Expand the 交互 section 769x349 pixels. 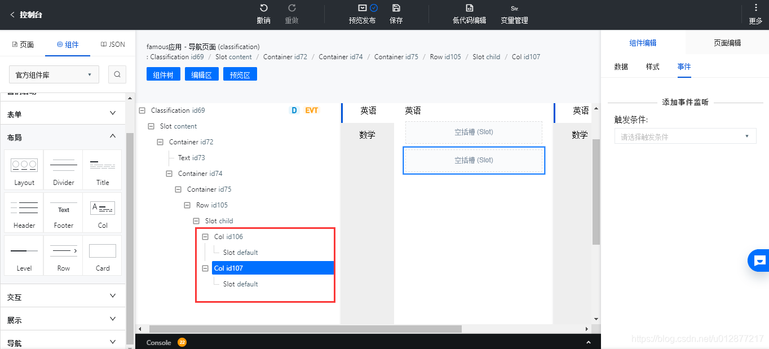[63, 297]
